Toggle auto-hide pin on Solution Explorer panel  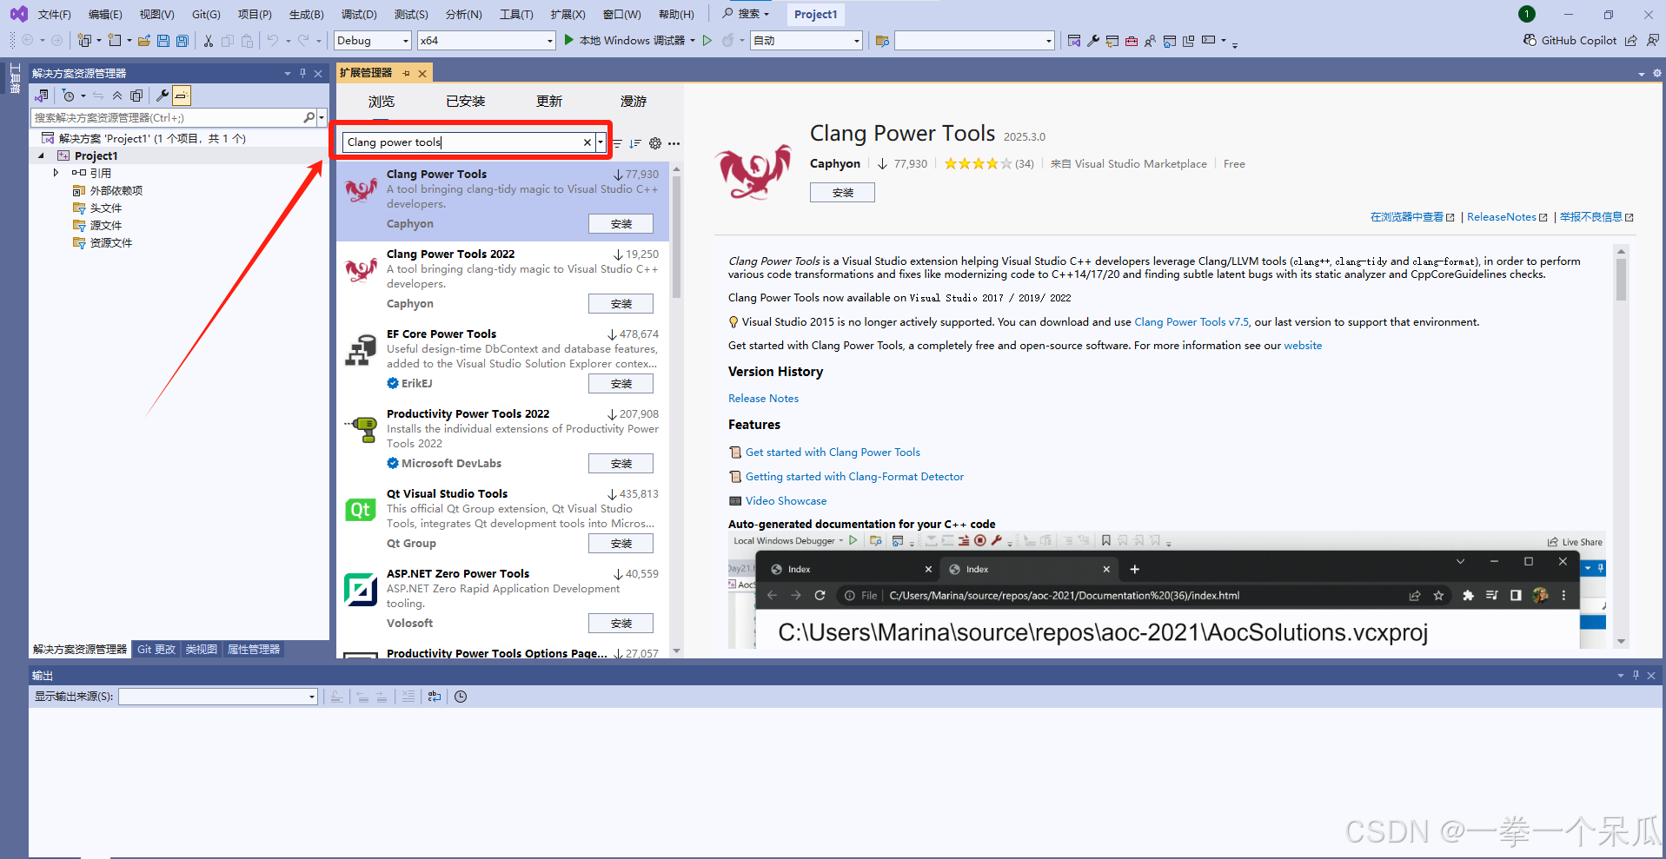tap(302, 73)
